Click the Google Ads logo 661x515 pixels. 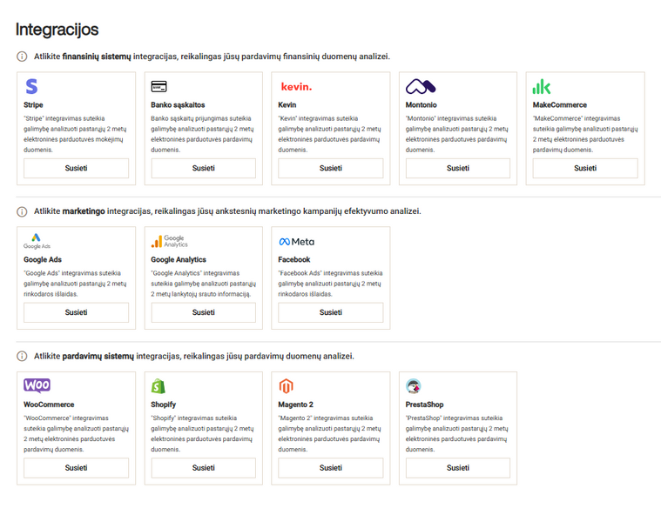click(37, 241)
